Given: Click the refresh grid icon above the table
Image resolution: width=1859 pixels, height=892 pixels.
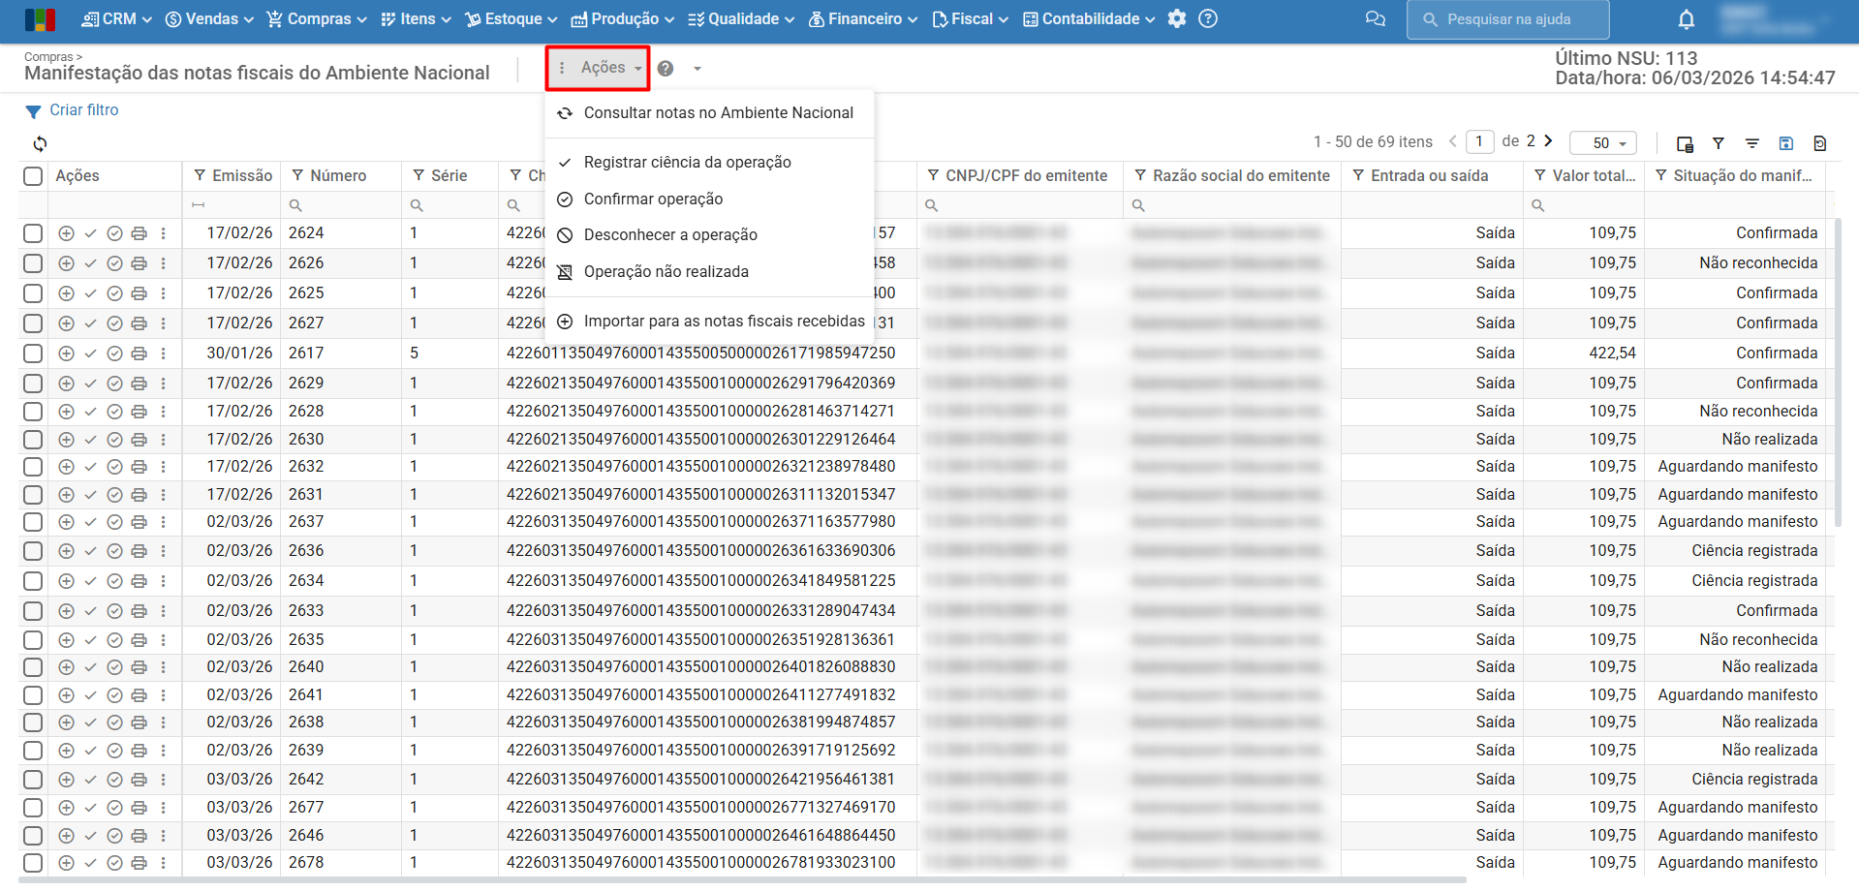Looking at the screenshot, I should [40, 143].
